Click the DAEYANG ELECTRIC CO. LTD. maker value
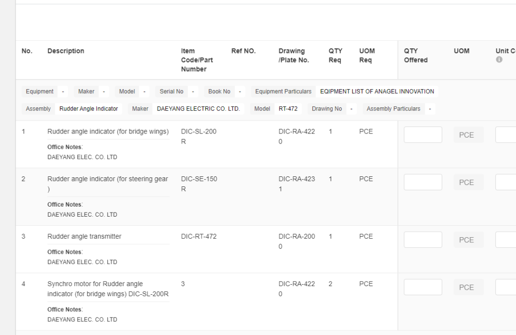The height and width of the screenshot is (335, 516). click(x=198, y=109)
